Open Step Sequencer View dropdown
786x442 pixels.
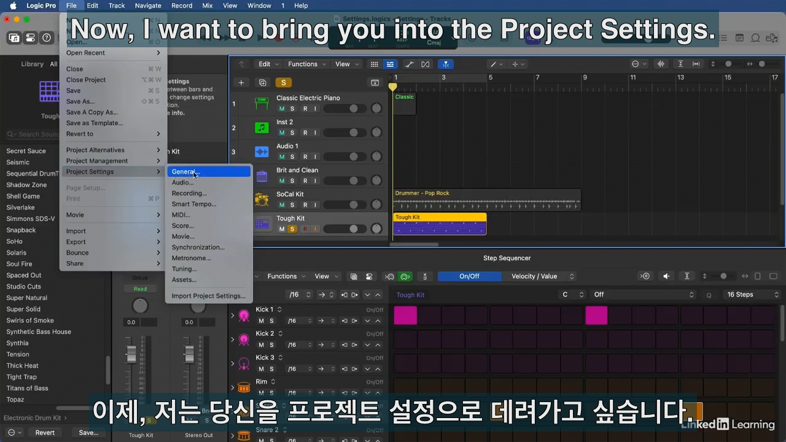click(x=325, y=276)
